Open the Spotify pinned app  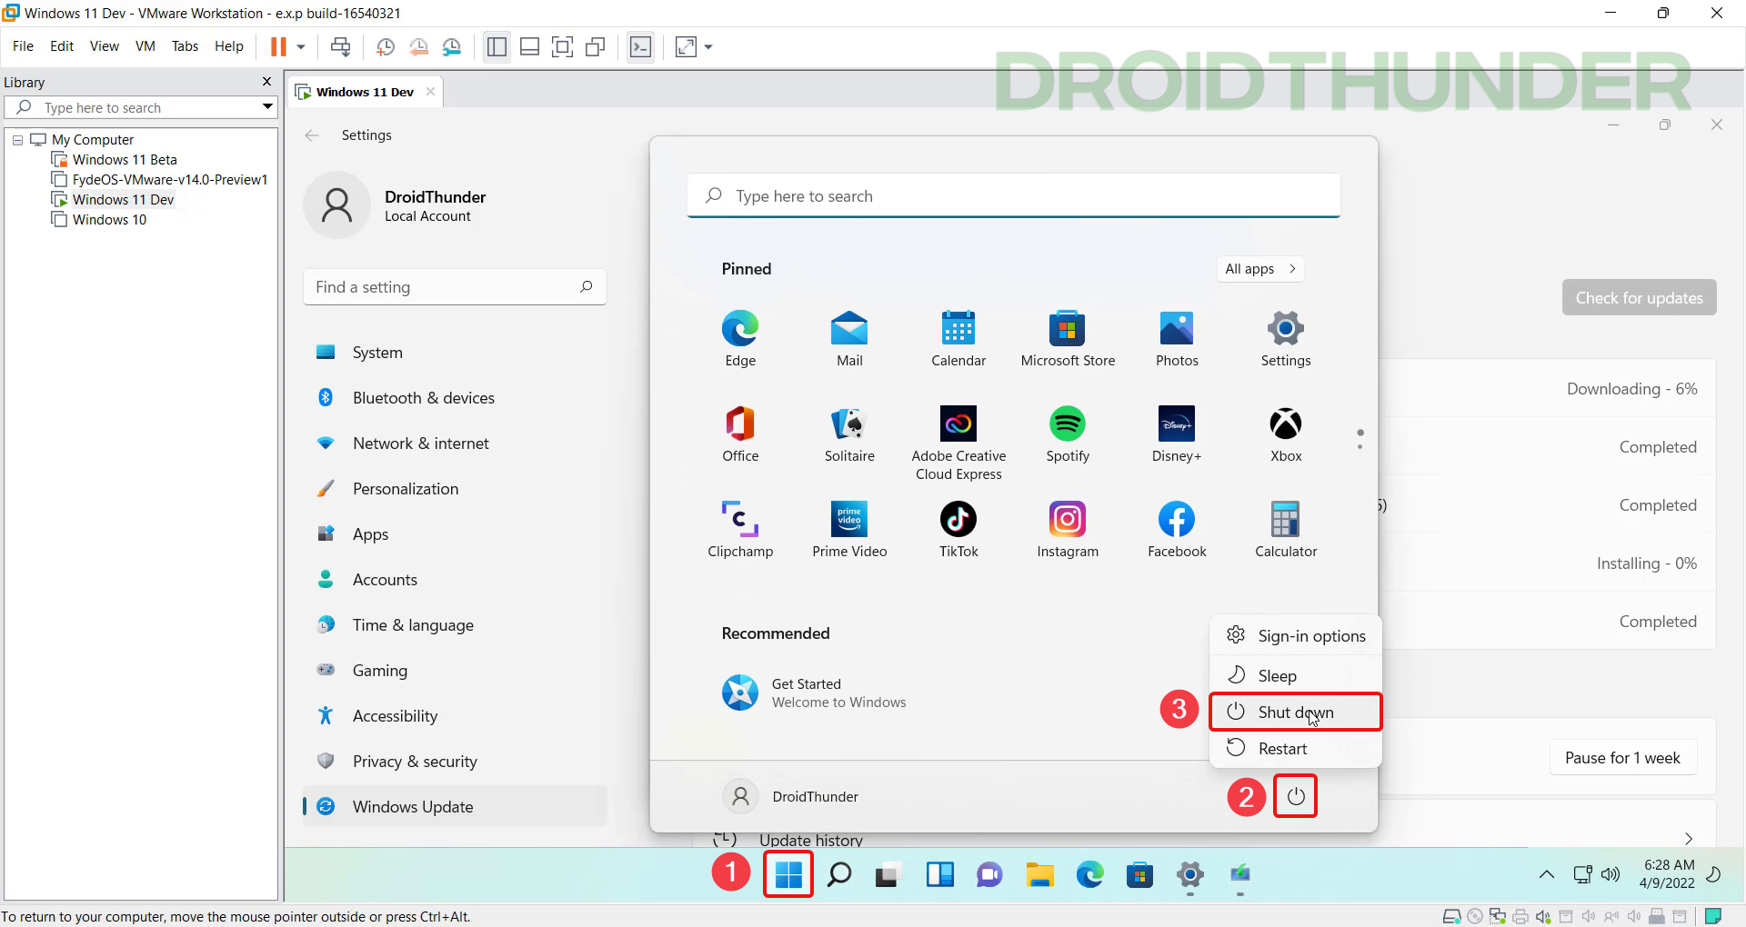click(x=1068, y=434)
